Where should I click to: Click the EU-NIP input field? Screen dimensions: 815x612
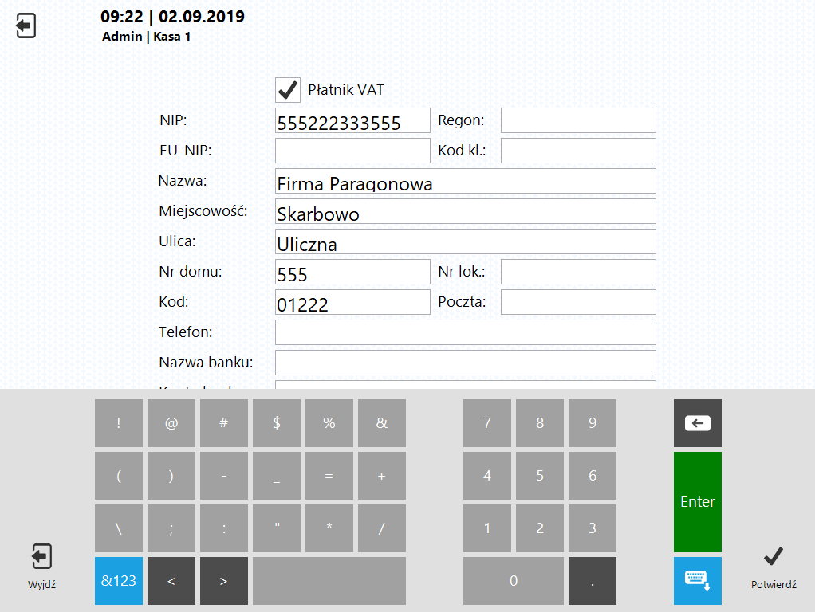pyautogui.click(x=352, y=151)
